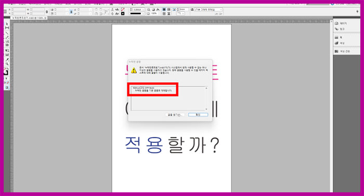Viewport: 364px width, 196px height.
Task: Click the 확인 (OK) button in the dialog
Action: 198,115
